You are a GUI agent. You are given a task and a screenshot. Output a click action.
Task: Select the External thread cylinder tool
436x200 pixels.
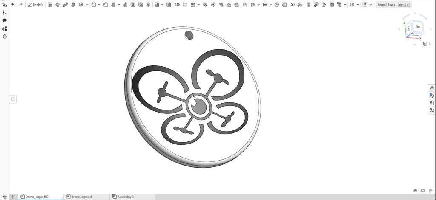click(x=148, y=4)
